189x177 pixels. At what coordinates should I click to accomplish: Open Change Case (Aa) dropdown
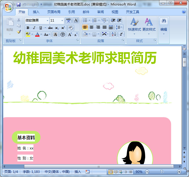coord(47,34)
